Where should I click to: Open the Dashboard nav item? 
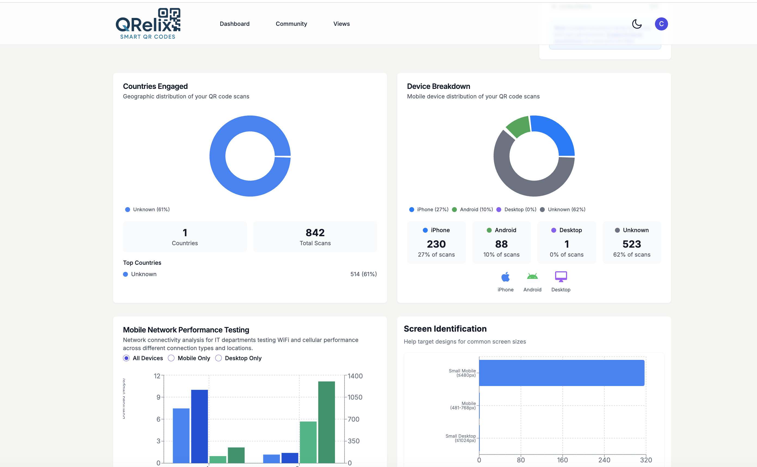point(235,24)
